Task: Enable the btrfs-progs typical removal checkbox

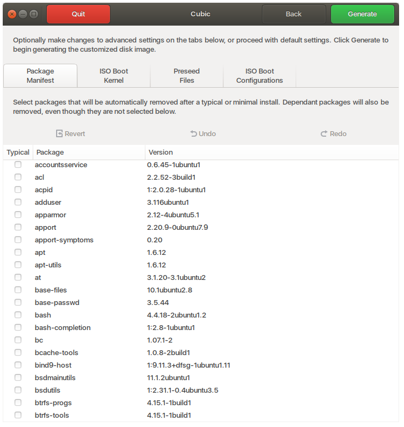Action: click(x=18, y=402)
